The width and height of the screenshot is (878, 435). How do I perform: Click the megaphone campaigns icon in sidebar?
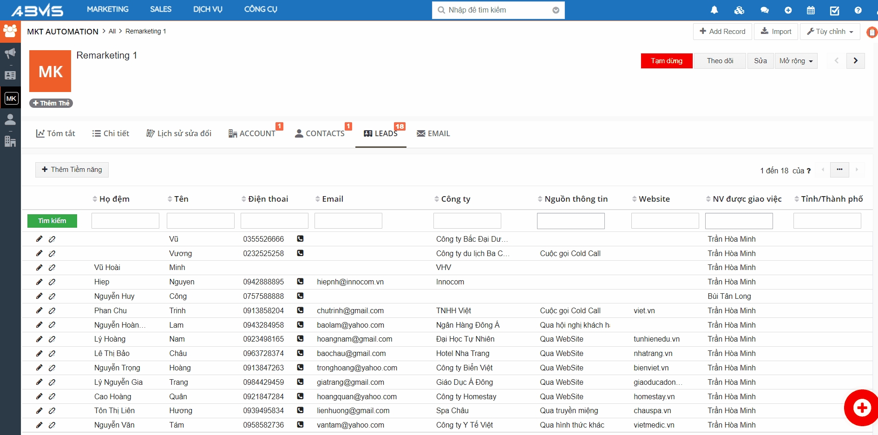[x=10, y=53]
